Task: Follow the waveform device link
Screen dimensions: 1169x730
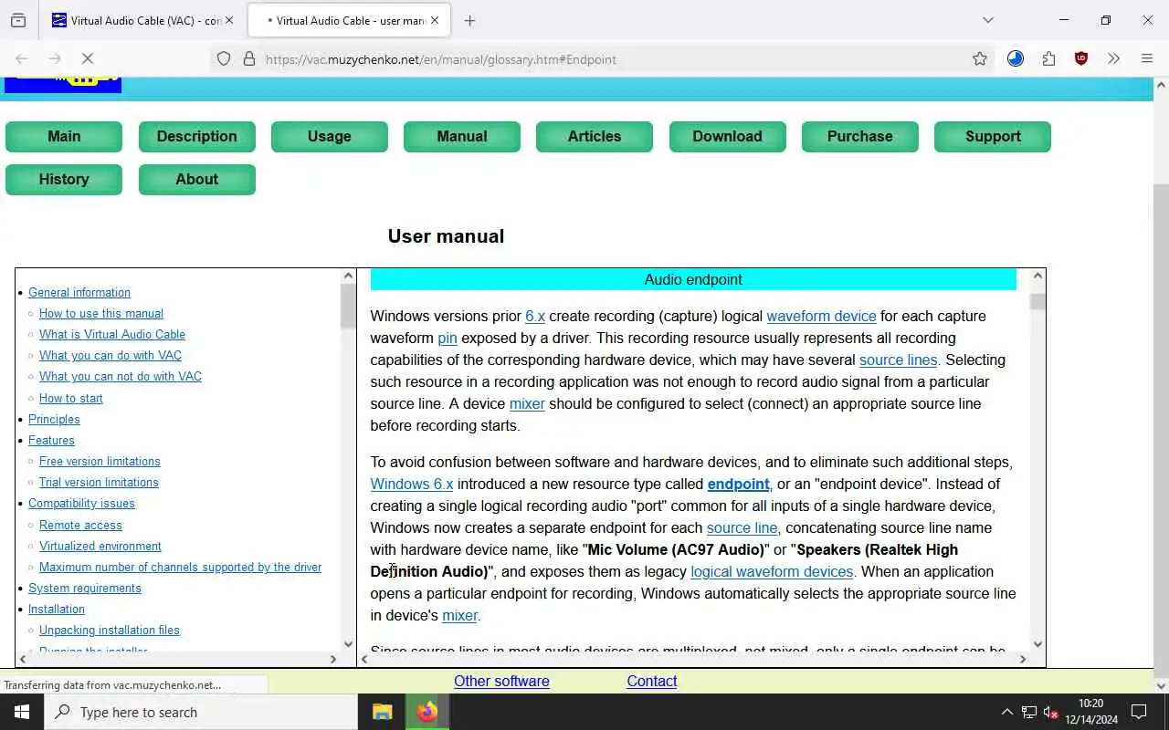Action: click(x=821, y=316)
